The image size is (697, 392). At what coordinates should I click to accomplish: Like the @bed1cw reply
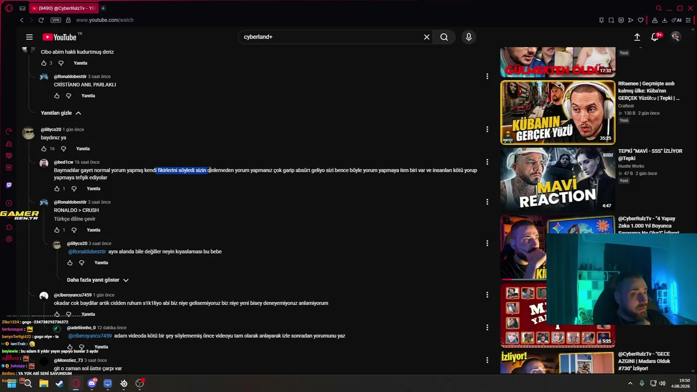pyautogui.click(x=57, y=189)
